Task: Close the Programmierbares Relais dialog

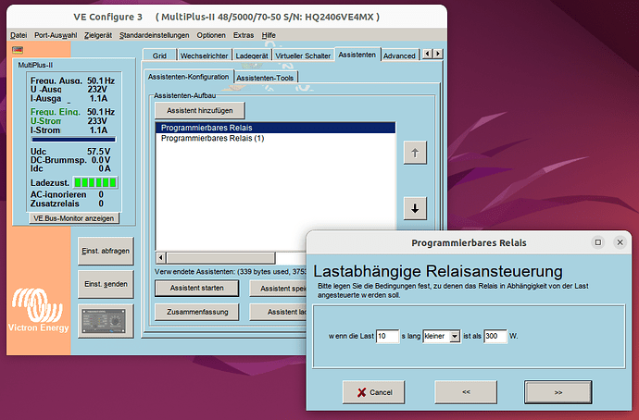Action: point(620,242)
